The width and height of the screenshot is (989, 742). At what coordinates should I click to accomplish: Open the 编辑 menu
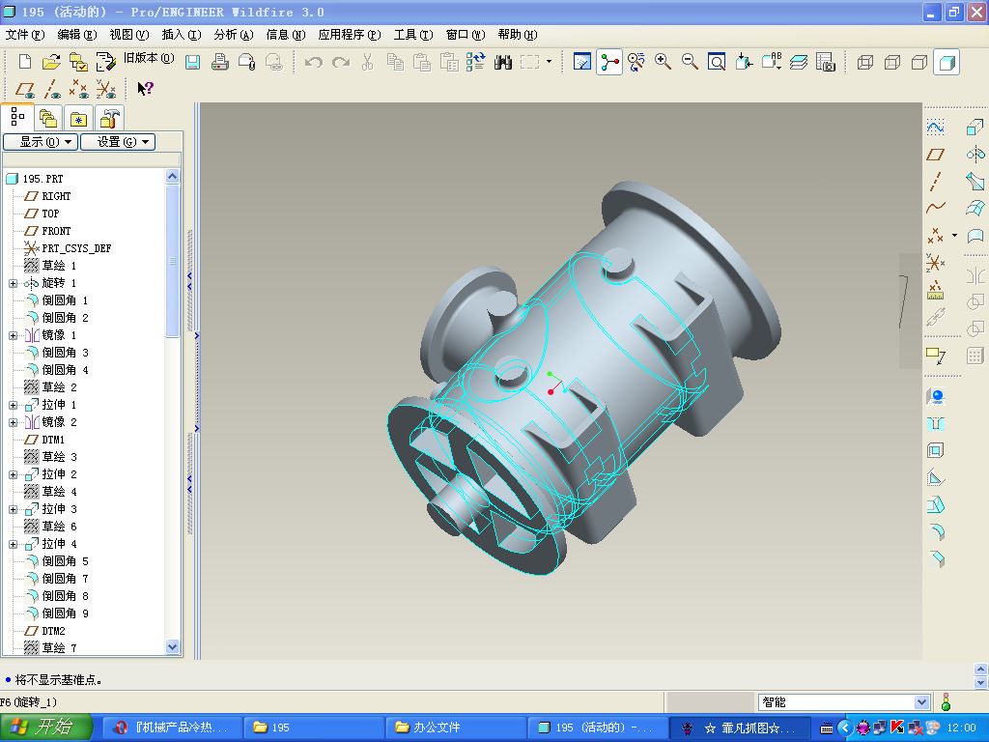(x=77, y=35)
